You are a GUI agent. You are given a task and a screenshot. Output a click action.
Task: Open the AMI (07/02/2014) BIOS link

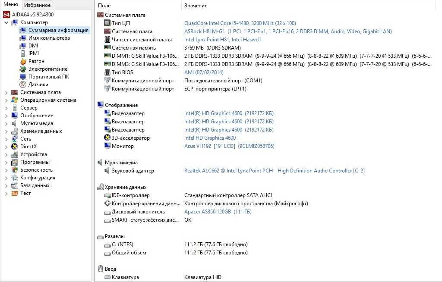[204, 72]
